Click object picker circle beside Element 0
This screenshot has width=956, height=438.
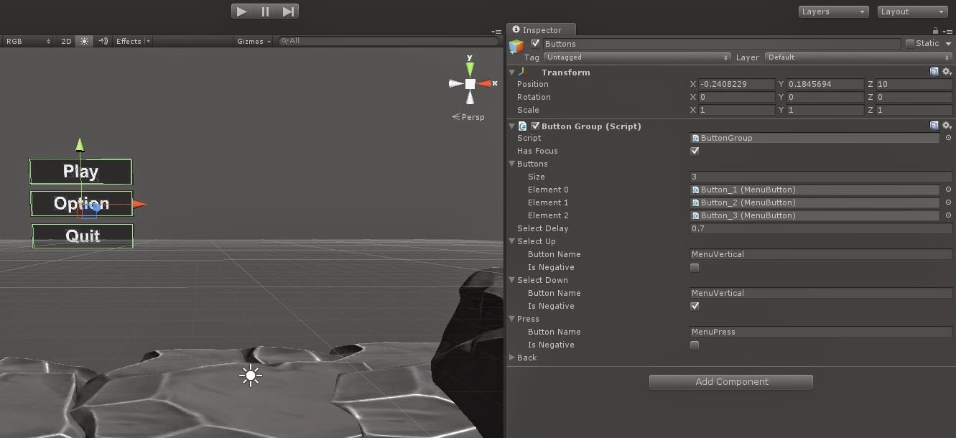[x=948, y=190]
